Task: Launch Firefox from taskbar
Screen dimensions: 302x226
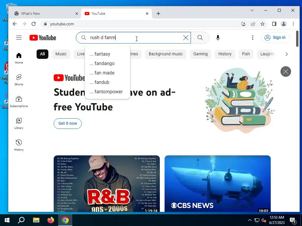Action: (x=51, y=220)
